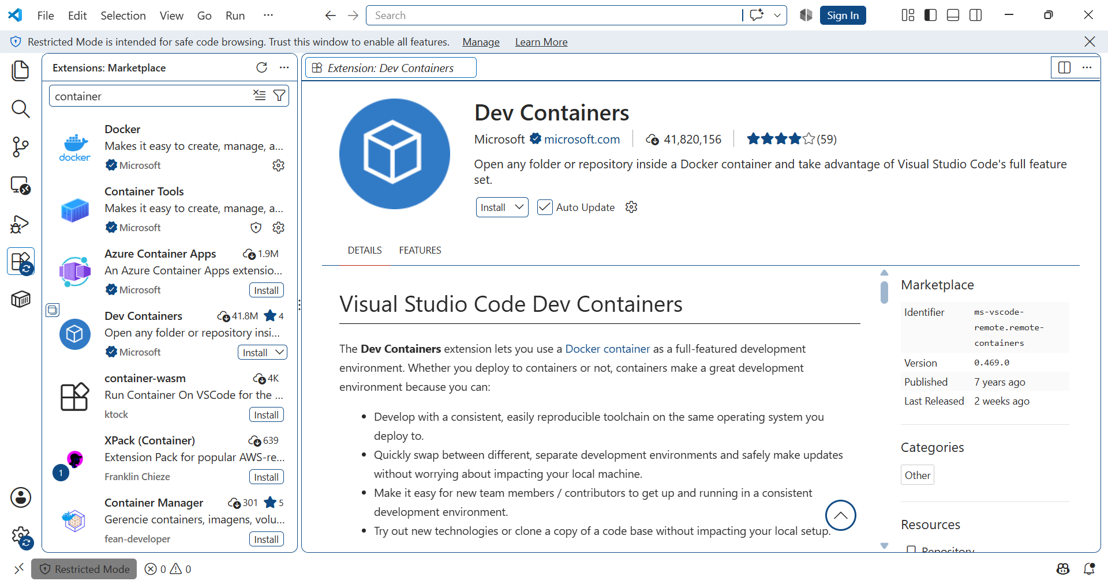
Task: Click Learn More link in banner
Action: tap(541, 42)
